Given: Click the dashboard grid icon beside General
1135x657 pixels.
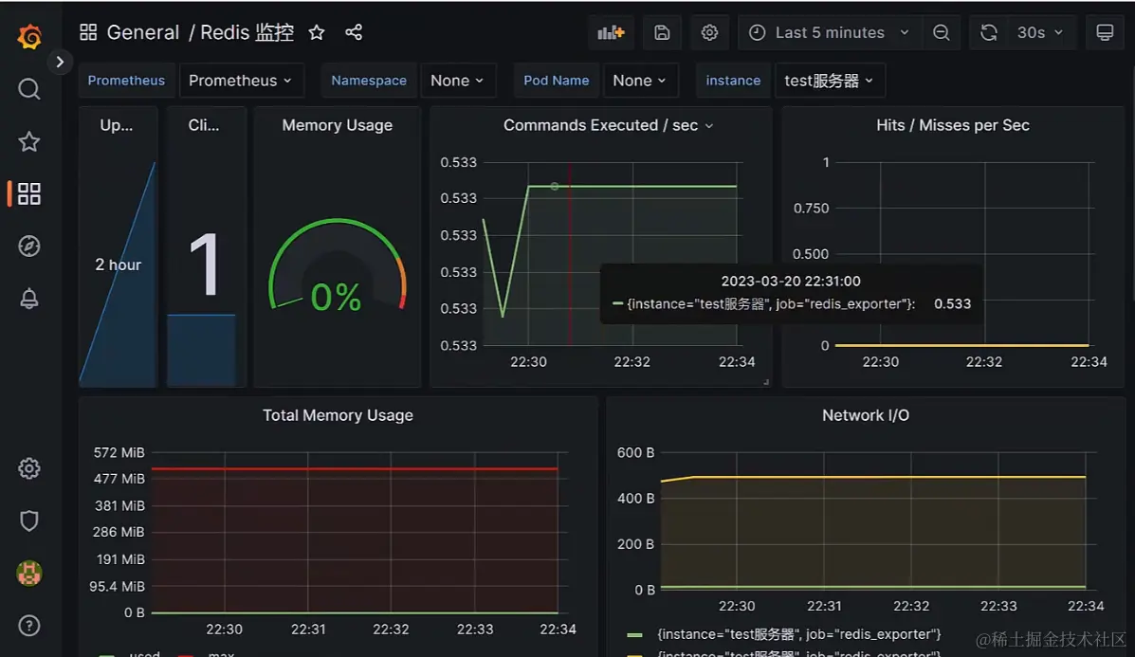Looking at the screenshot, I should tap(88, 32).
